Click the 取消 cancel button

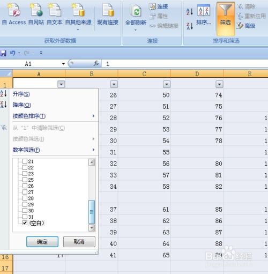79,242
